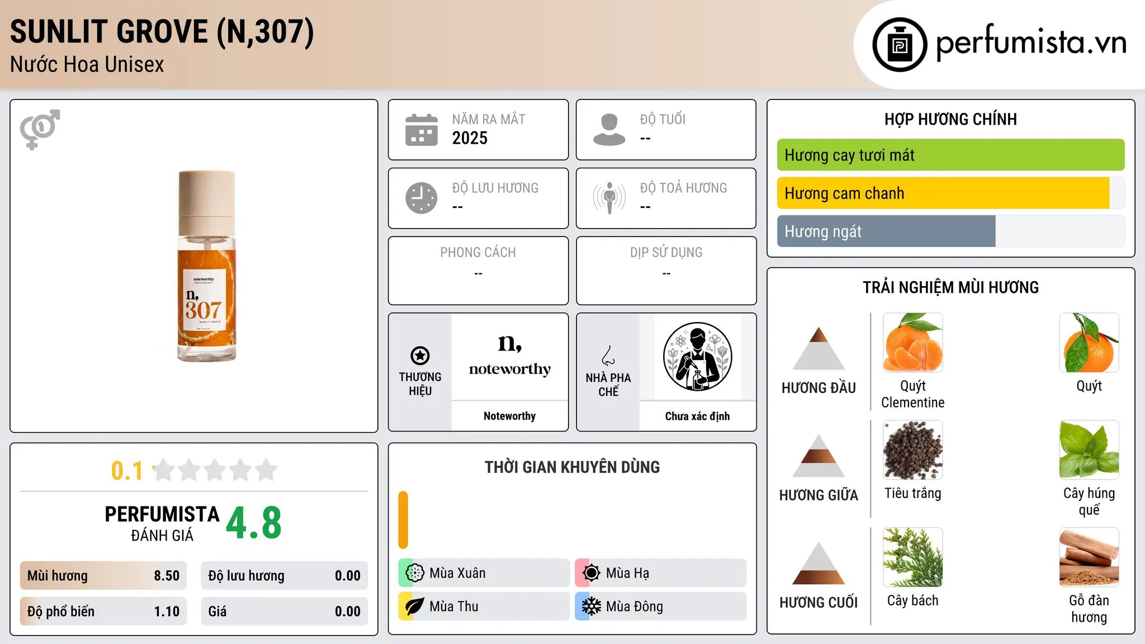1145x644 pixels.
Task: Click the Phong cách card
Action: 478,271
